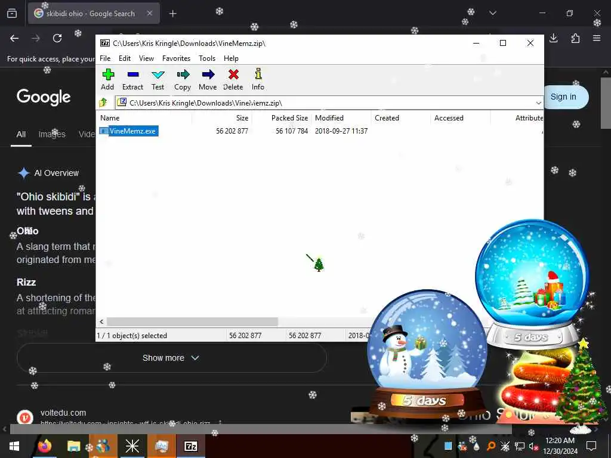This screenshot has height=458, width=611.
Task: Close the skibidi ohio browser tab
Action: click(x=150, y=13)
